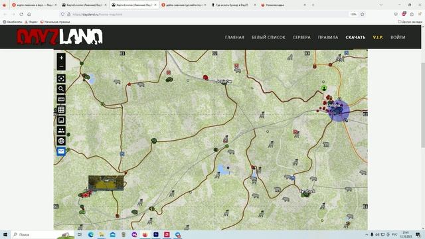The height and width of the screenshot is (239, 425).
Task: Reload the current page
Action: click(x=21, y=14)
